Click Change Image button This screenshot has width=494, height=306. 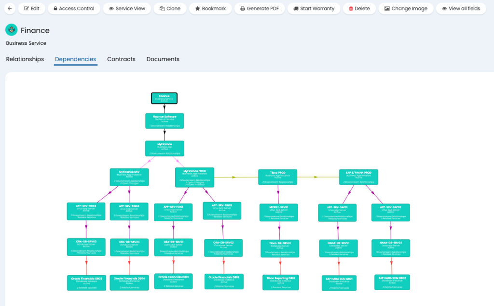click(405, 9)
